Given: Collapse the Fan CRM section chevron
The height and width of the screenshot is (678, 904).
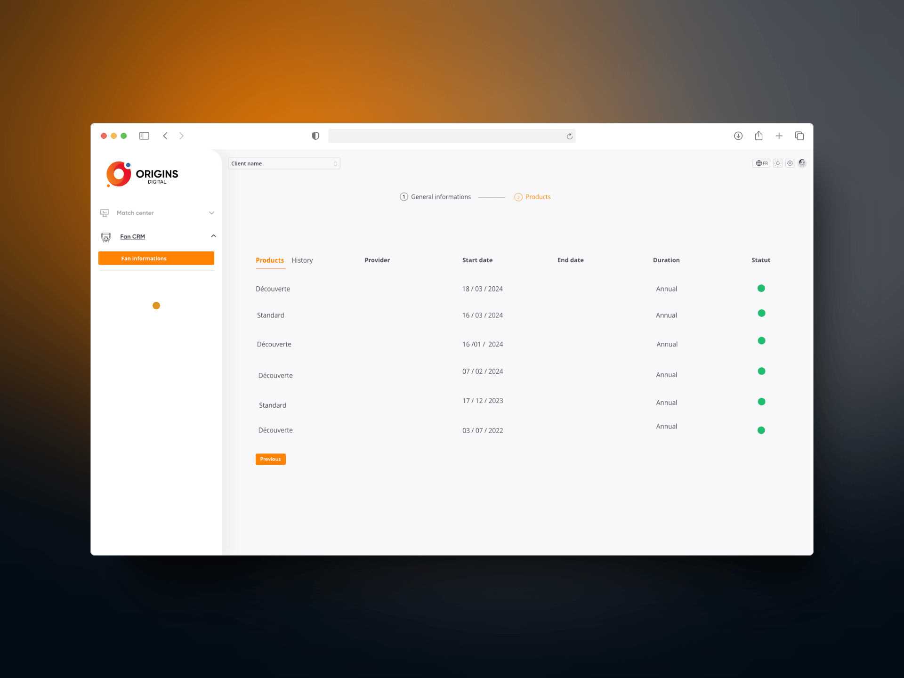Looking at the screenshot, I should point(213,236).
